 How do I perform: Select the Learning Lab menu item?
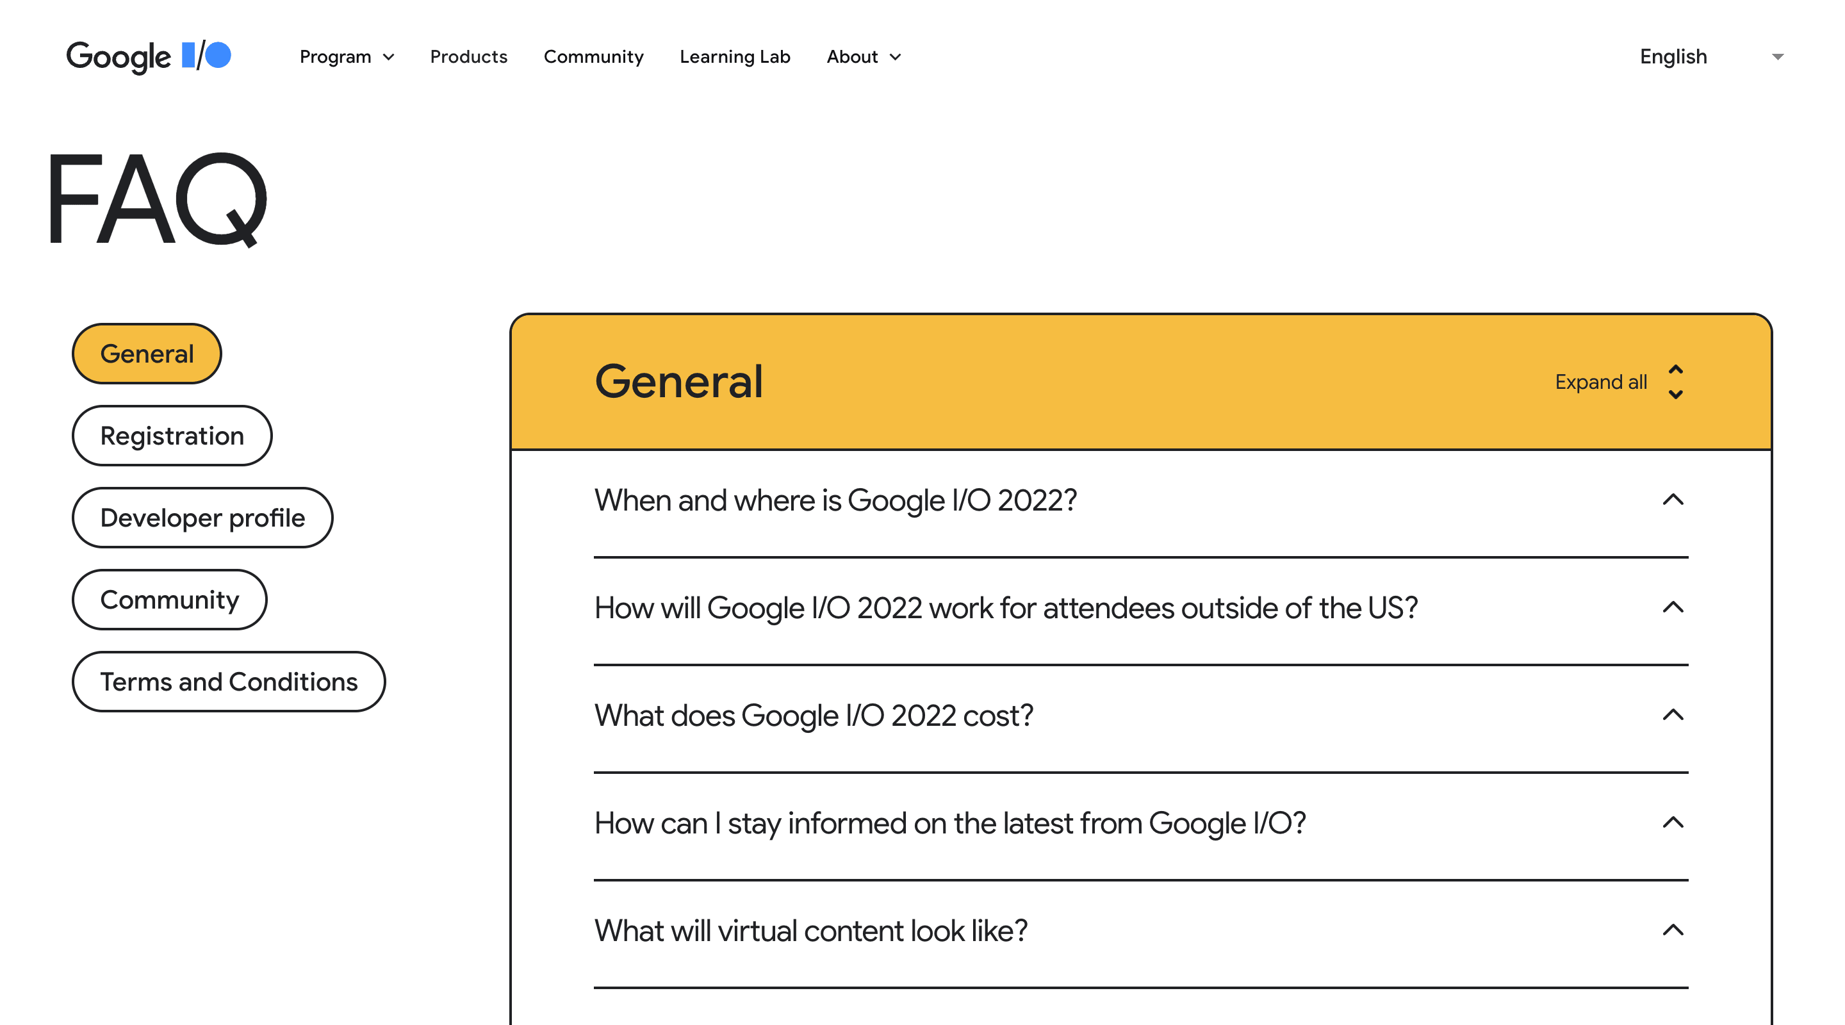pyautogui.click(x=734, y=57)
